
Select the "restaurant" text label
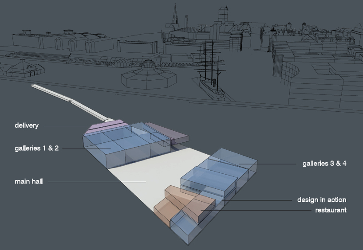coord(331,210)
